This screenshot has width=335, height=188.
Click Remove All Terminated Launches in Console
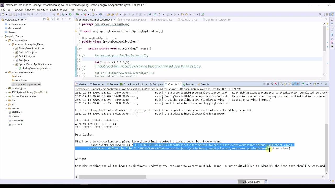click(272, 84)
